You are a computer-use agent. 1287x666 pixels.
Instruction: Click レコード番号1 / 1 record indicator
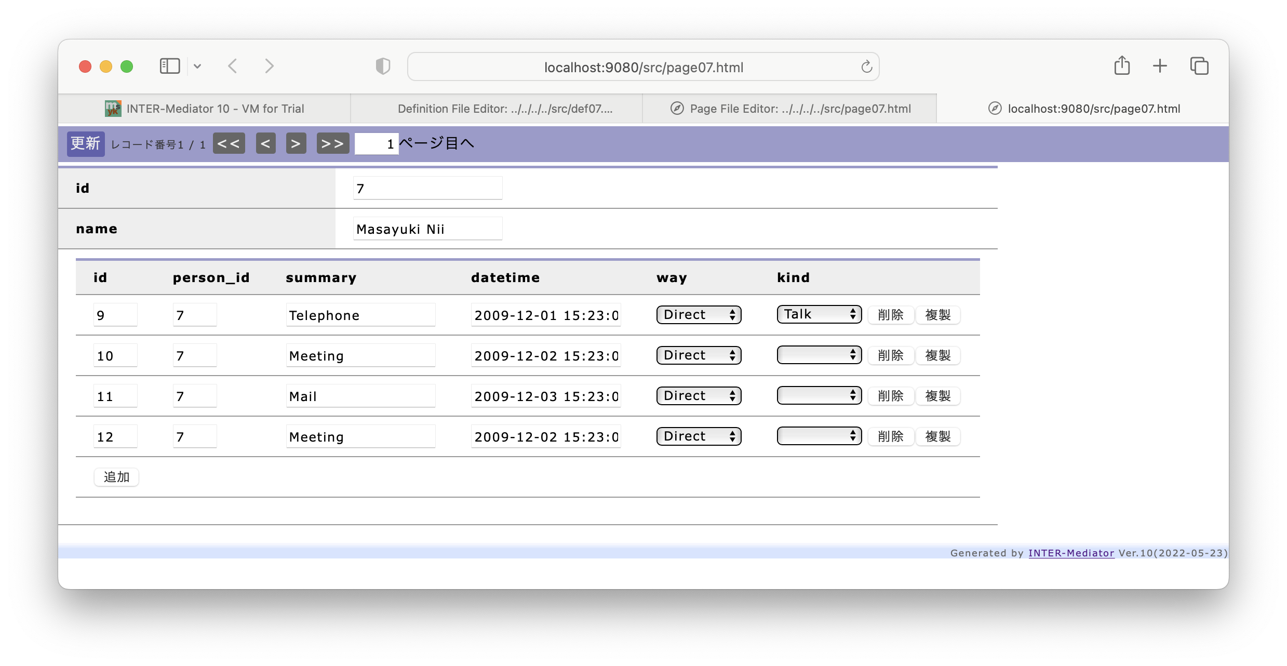(x=158, y=144)
